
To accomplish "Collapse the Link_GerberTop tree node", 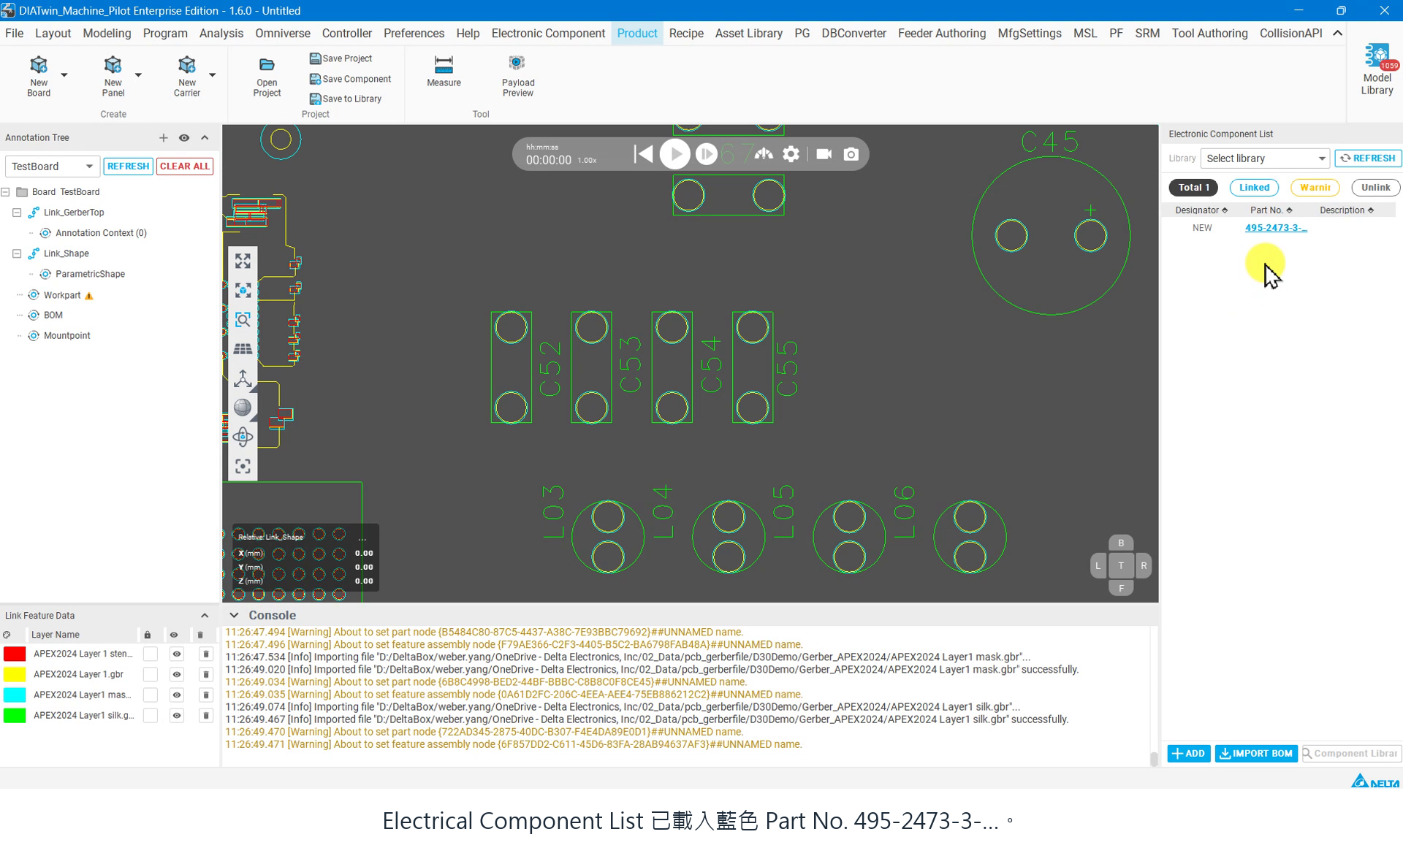I will click(17, 213).
